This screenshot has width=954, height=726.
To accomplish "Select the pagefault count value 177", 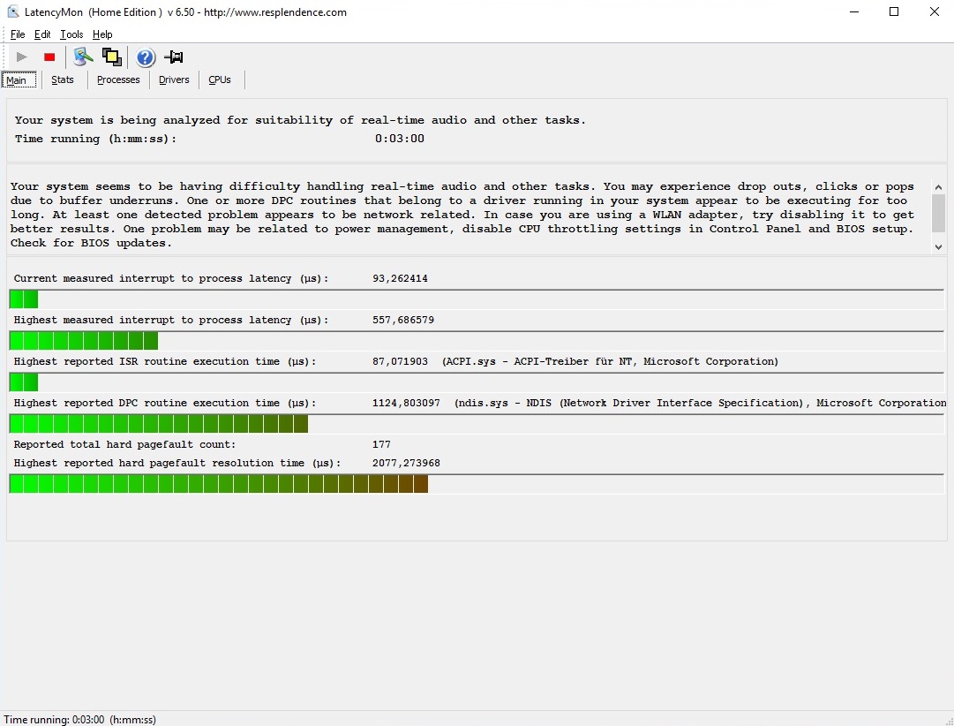I will point(381,444).
